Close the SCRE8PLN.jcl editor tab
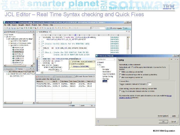The image size is (180, 135). click(x=50, y=32)
